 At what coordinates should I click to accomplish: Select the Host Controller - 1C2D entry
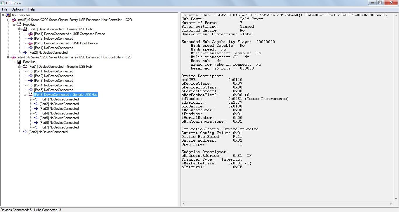(74, 20)
